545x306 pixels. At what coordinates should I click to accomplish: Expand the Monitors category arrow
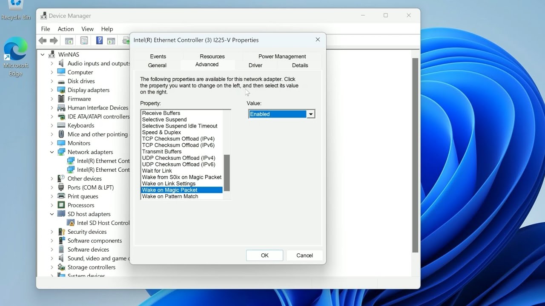click(52, 143)
